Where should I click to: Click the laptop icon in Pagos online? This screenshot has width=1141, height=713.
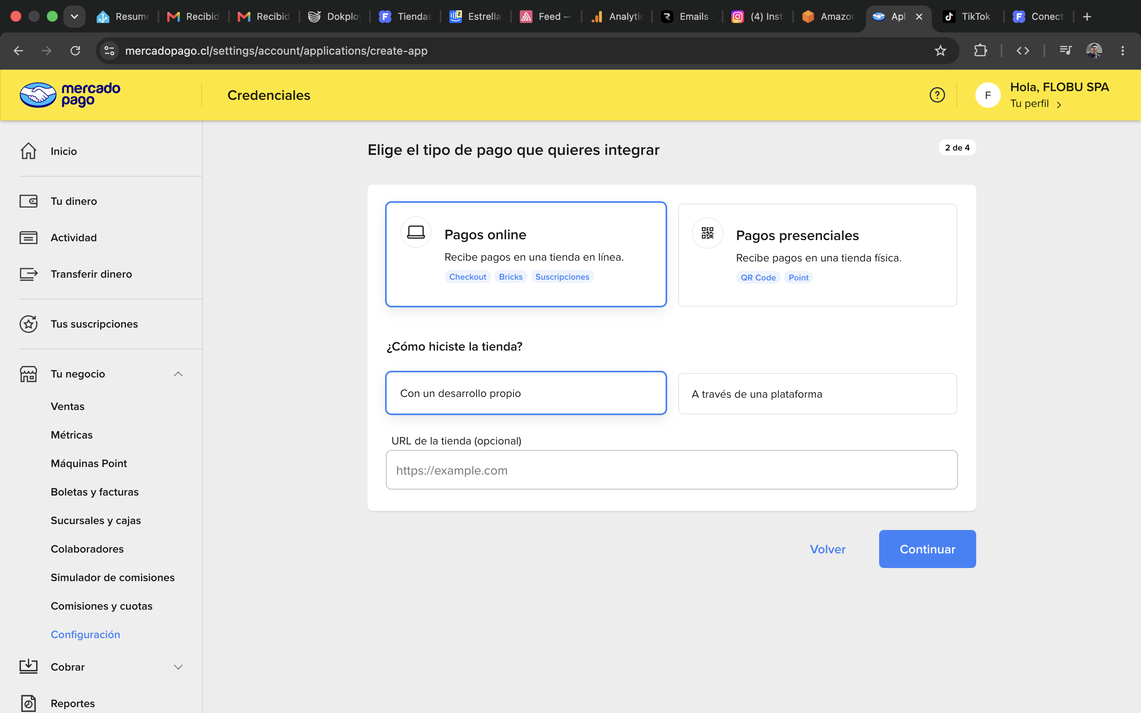click(416, 233)
